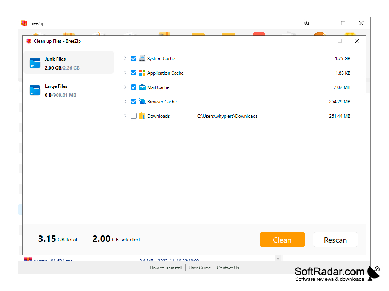Expand the Browser Cache row
The height and width of the screenshot is (291, 389).
(125, 101)
